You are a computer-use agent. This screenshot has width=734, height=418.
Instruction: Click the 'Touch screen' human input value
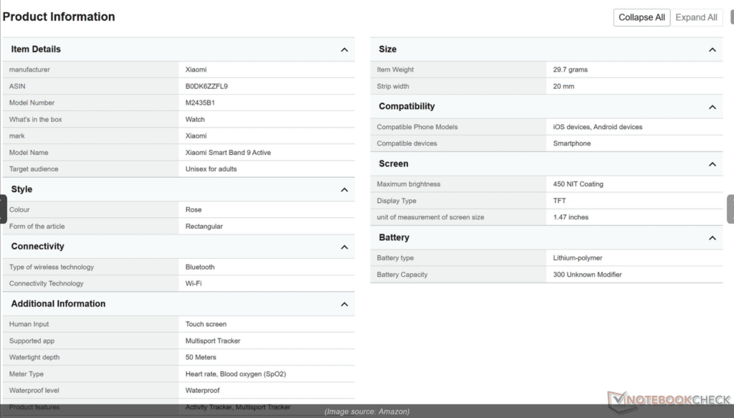pos(206,324)
